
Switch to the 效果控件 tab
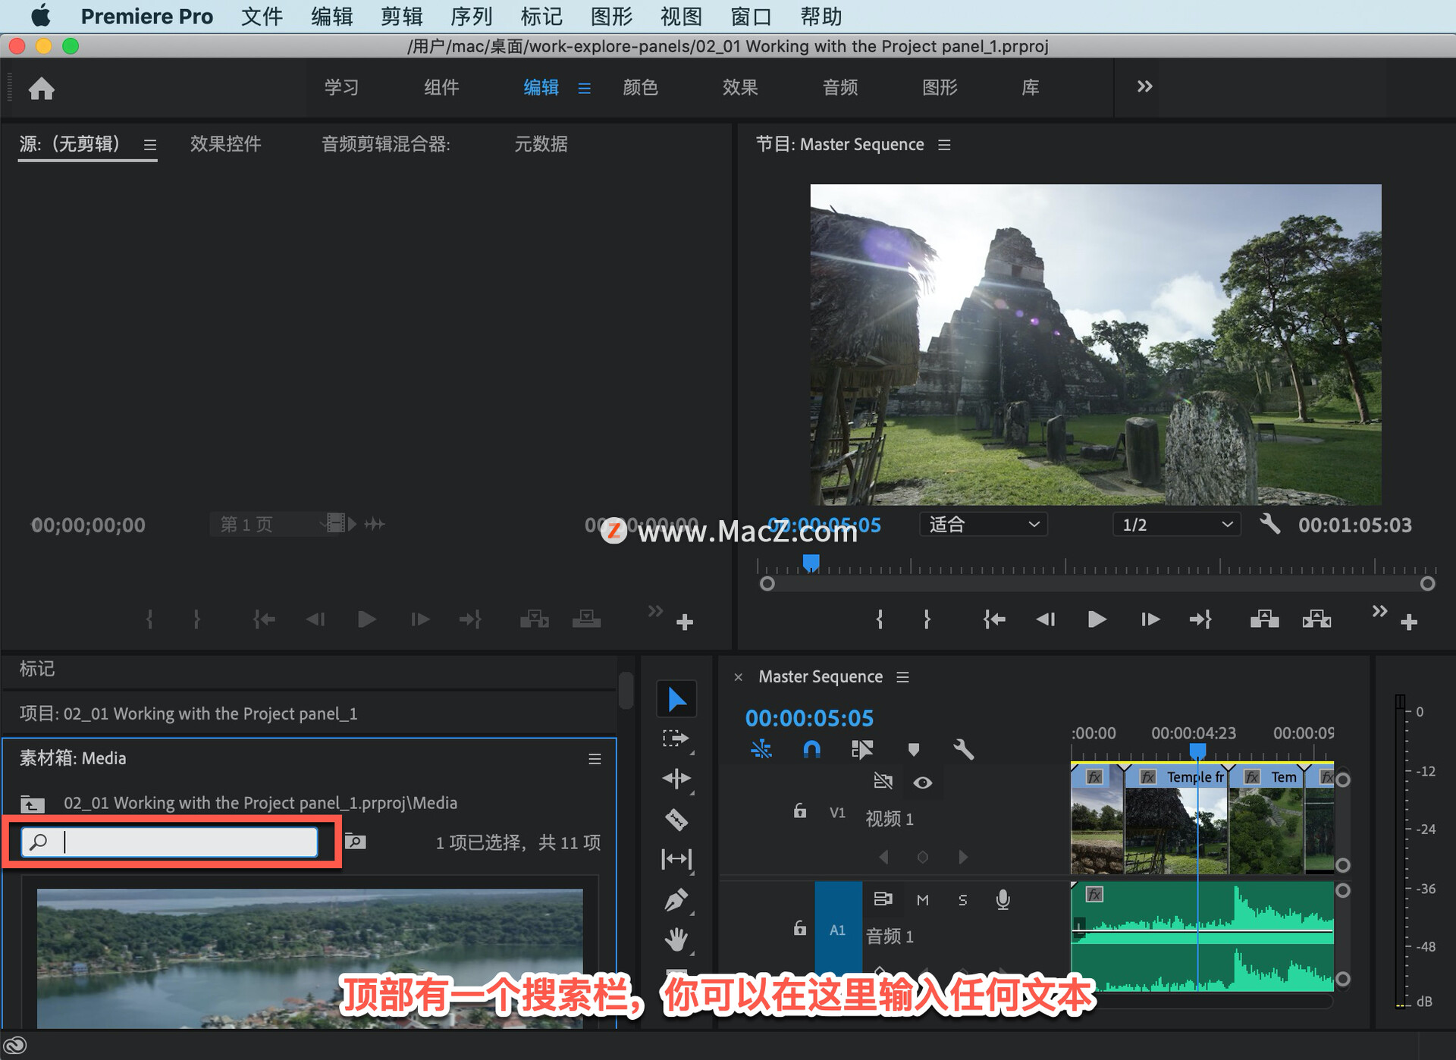pyautogui.click(x=225, y=144)
